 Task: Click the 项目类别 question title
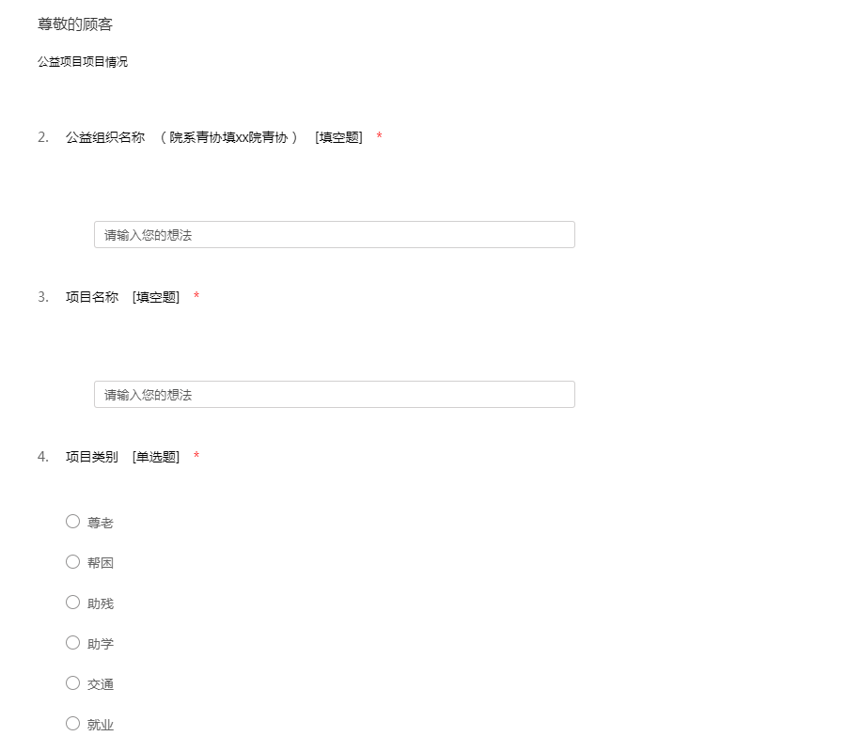tap(92, 457)
